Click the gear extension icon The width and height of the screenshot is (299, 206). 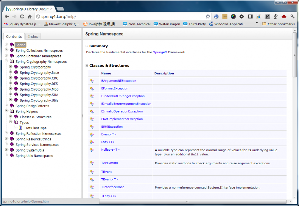[242, 17]
